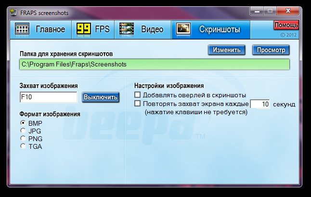The width and height of the screenshot is (311, 197).
Task: Click the screenshot picture icon for Скриншоты
Action: (x=183, y=29)
